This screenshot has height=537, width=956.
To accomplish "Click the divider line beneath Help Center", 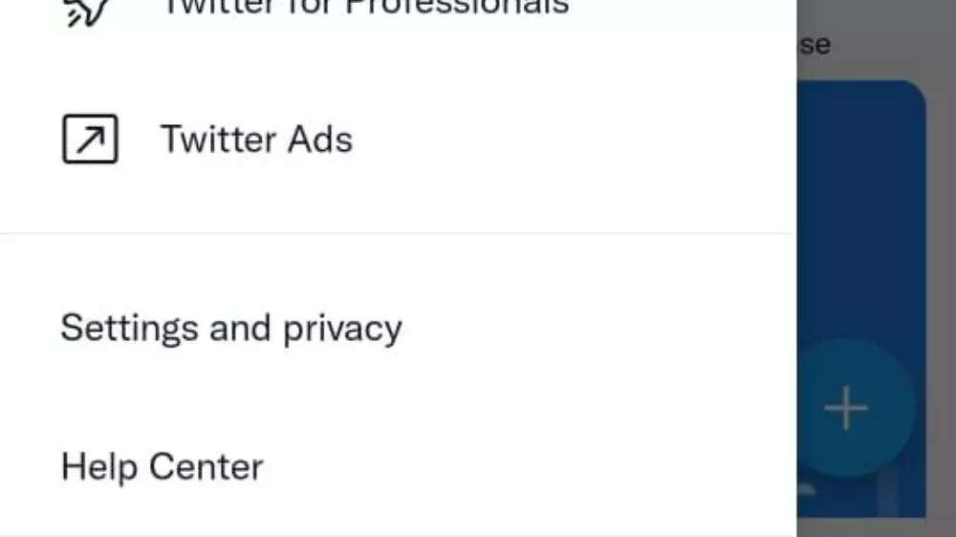I will [398, 535].
